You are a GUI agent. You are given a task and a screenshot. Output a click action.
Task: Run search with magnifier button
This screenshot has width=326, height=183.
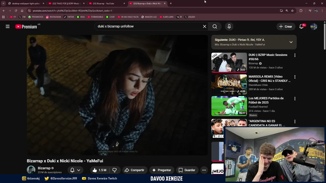click(x=215, y=26)
